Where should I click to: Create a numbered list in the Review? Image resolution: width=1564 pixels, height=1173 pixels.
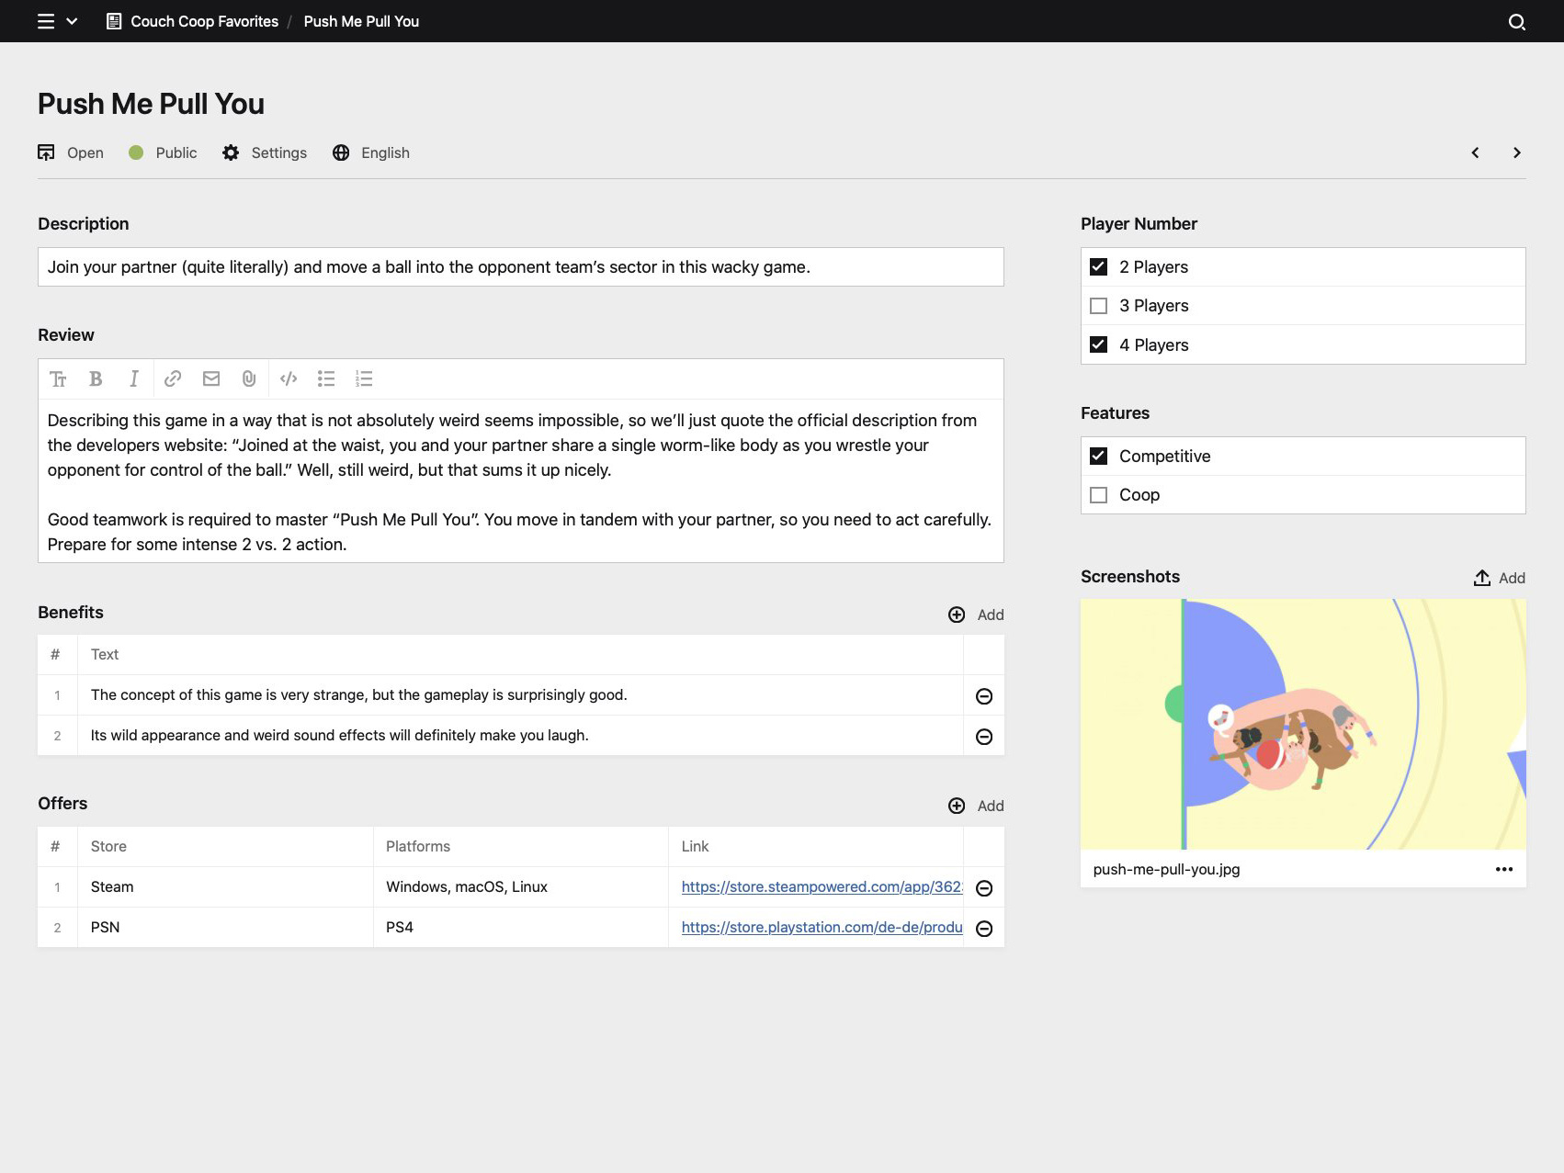(364, 378)
